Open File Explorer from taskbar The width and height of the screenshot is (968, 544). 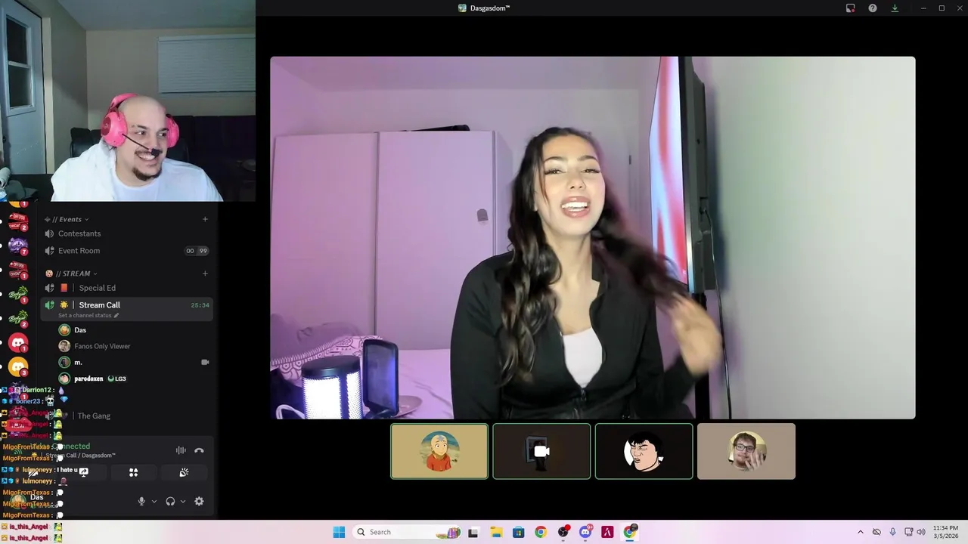(496, 532)
